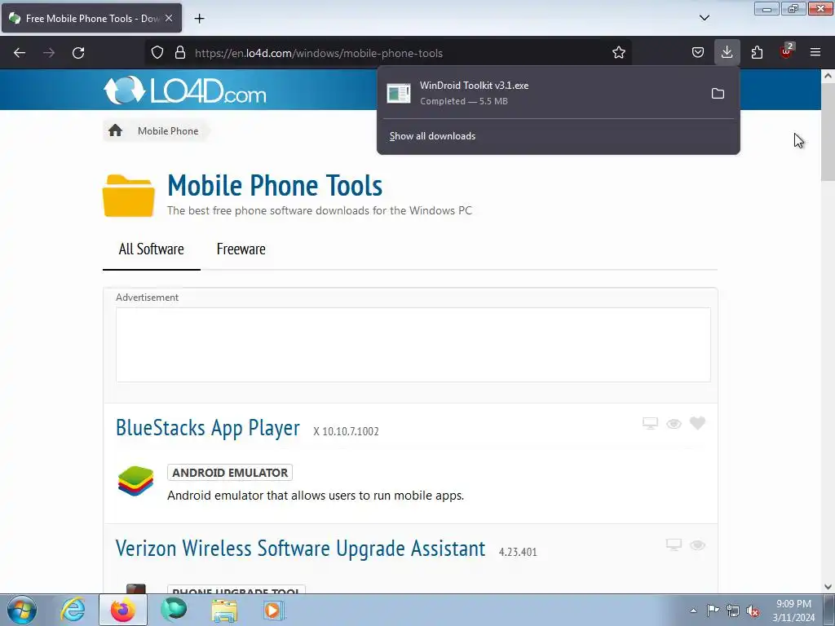Go back to the previous page

coord(20,53)
